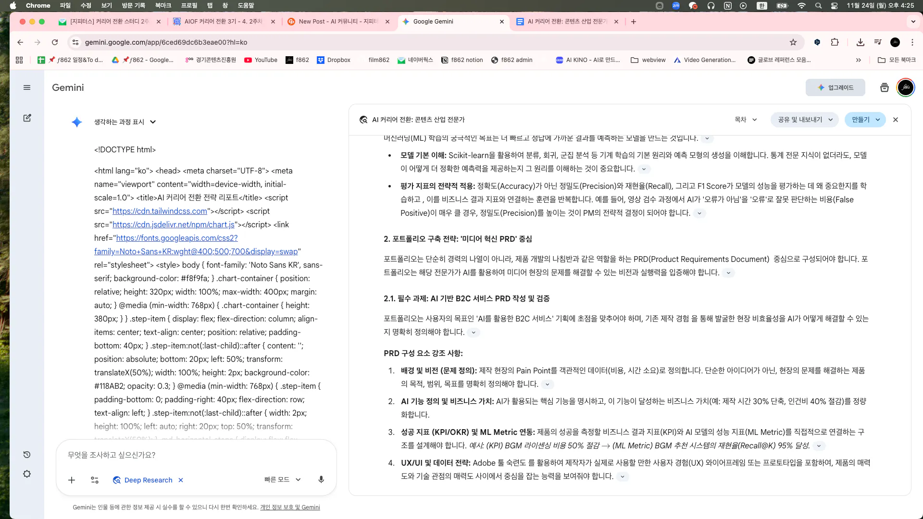Open macOS Control Center icon

click(834, 6)
